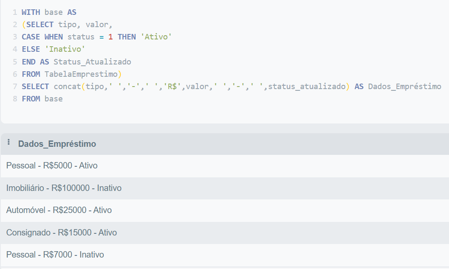
Task: Select row Consignado - R$15000 - Ativo
Action: [x=62, y=233]
